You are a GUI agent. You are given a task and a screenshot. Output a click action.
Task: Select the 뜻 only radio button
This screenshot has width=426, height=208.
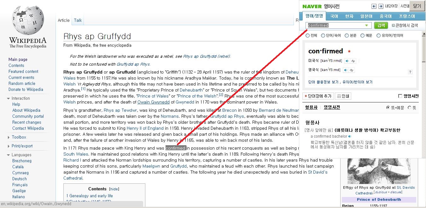pos(410,108)
